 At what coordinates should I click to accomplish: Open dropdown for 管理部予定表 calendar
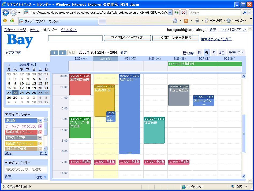coord(40,138)
